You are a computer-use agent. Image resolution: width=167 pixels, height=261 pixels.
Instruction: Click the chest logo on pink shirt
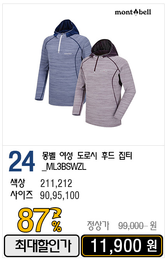(103, 71)
